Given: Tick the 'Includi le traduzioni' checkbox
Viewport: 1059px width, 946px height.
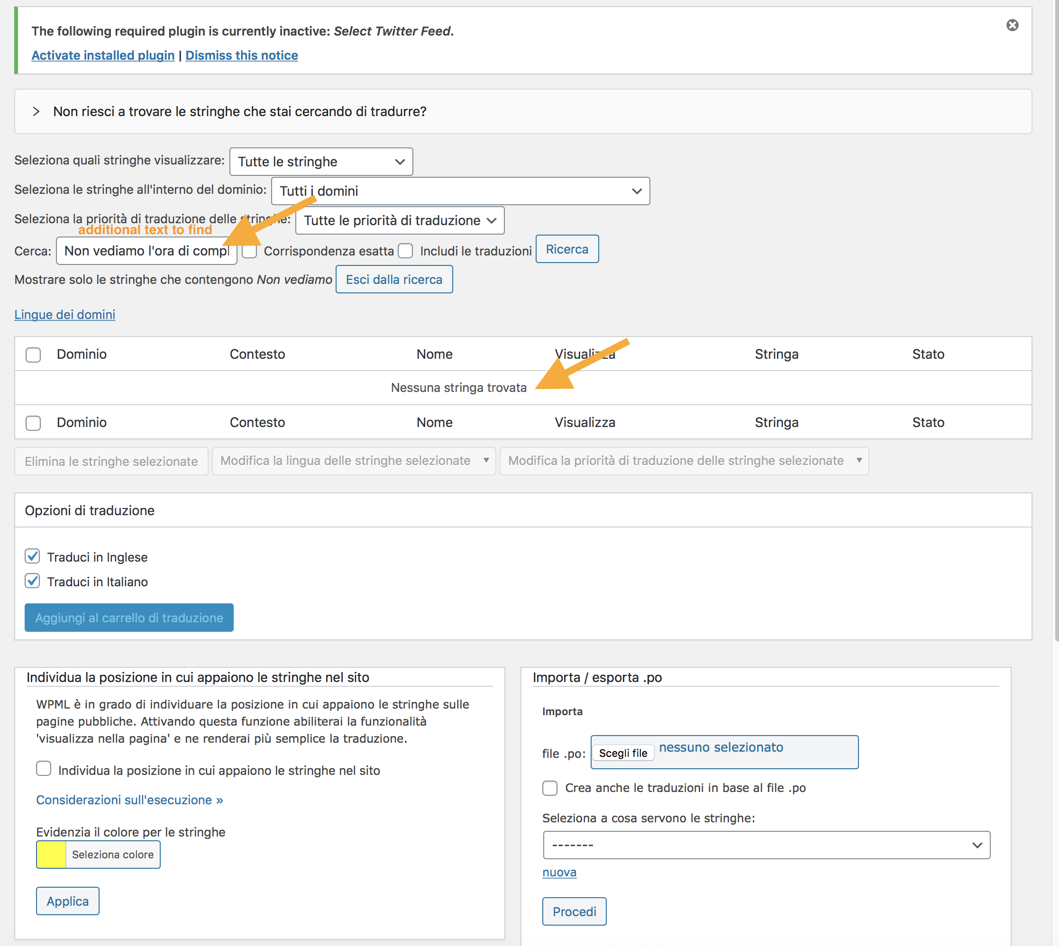Looking at the screenshot, I should tap(405, 251).
